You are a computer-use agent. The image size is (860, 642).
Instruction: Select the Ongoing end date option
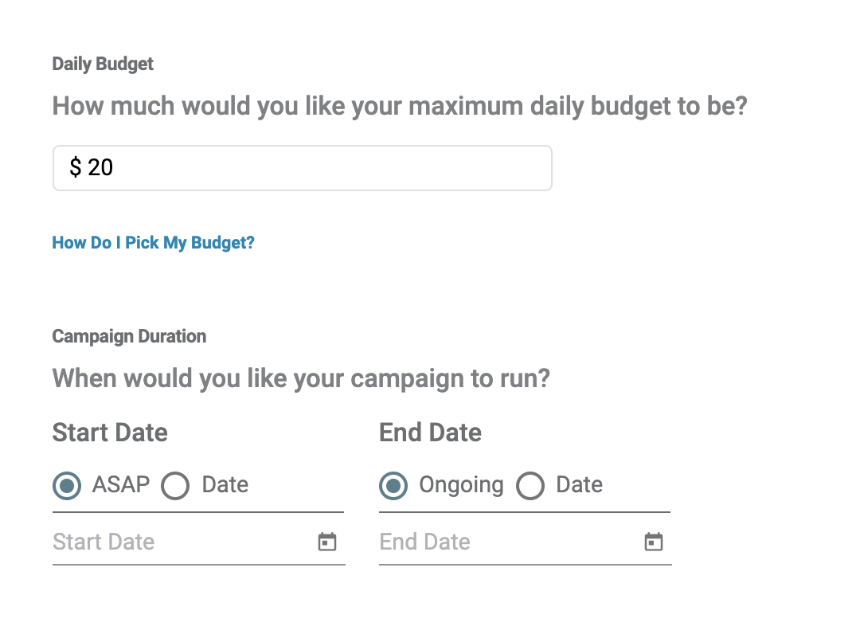[x=393, y=486]
